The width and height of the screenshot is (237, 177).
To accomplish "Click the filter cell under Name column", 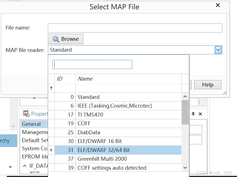I will click(128, 88).
